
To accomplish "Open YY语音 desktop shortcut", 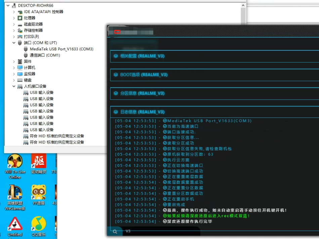I will click(x=38, y=195).
